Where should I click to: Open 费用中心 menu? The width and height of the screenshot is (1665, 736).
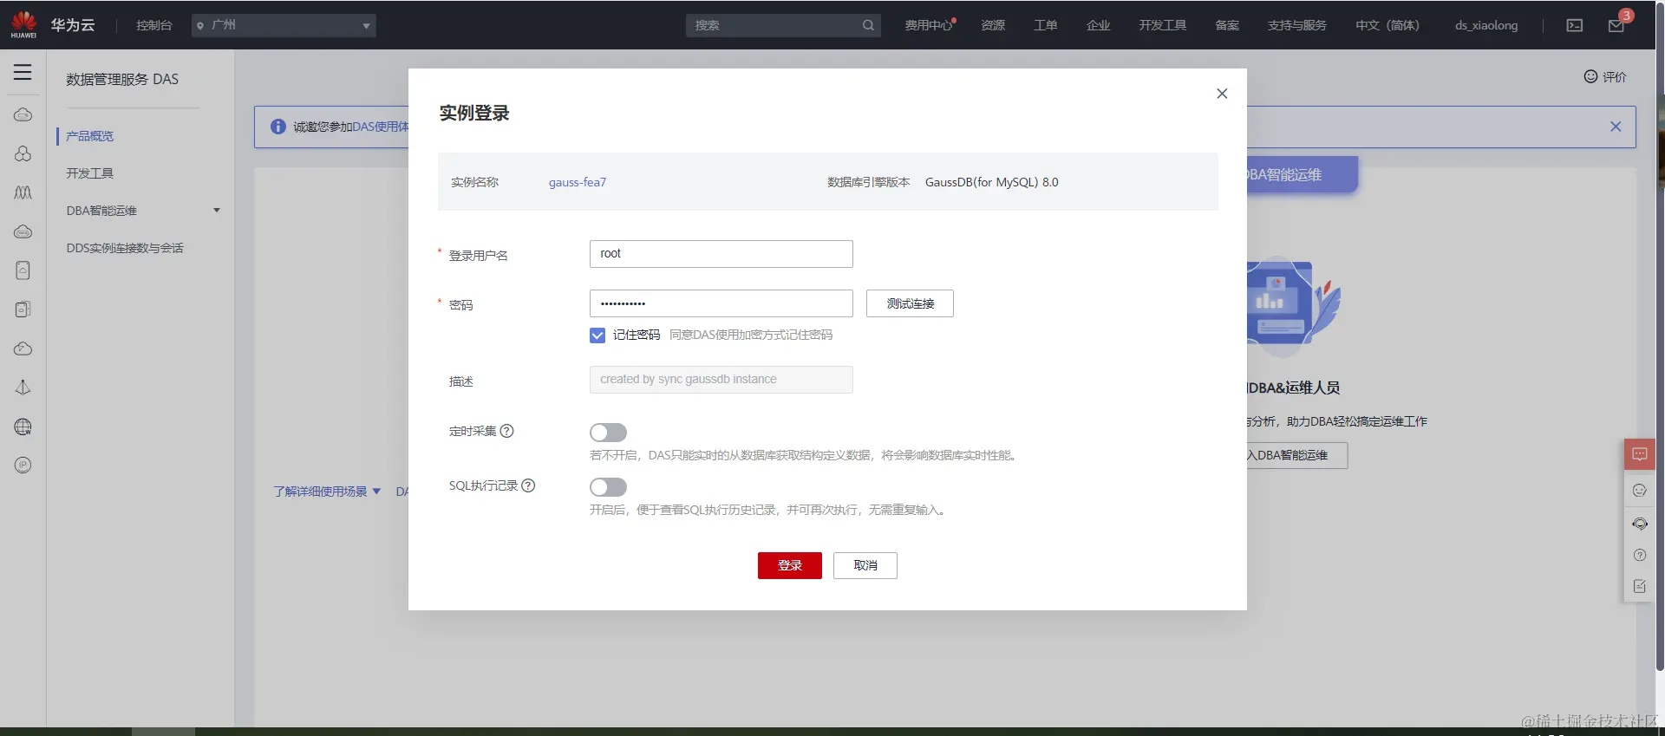930,25
